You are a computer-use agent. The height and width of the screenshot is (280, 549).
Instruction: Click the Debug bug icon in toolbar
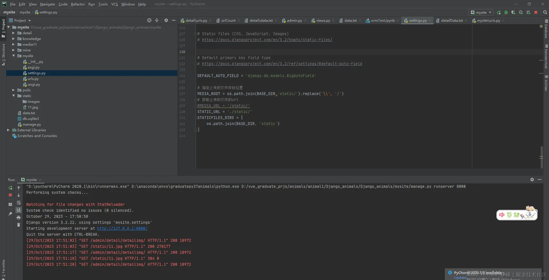coord(506,13)
